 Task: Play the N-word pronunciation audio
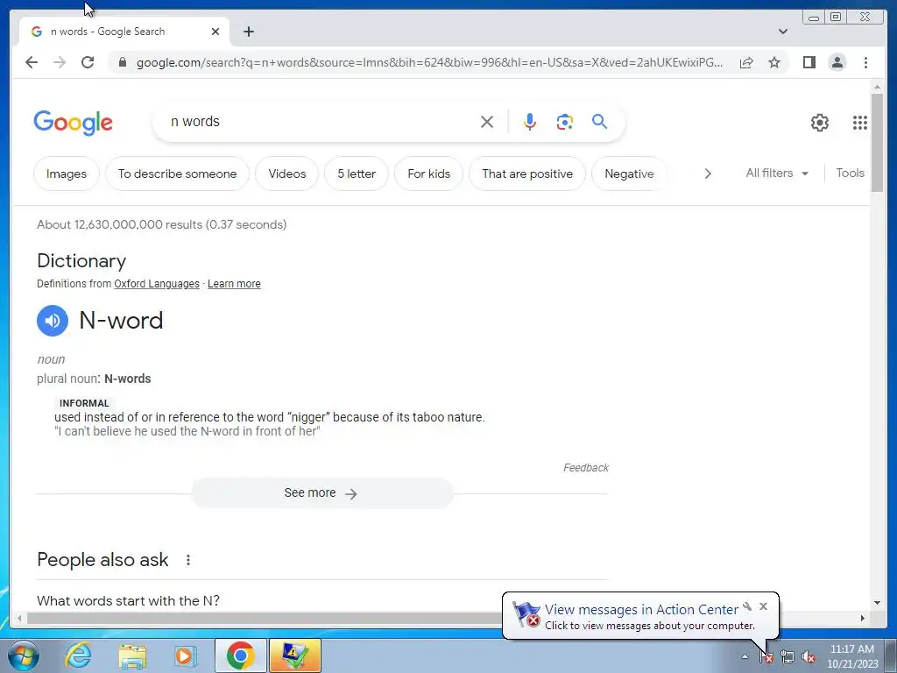[x=52, y=321]
